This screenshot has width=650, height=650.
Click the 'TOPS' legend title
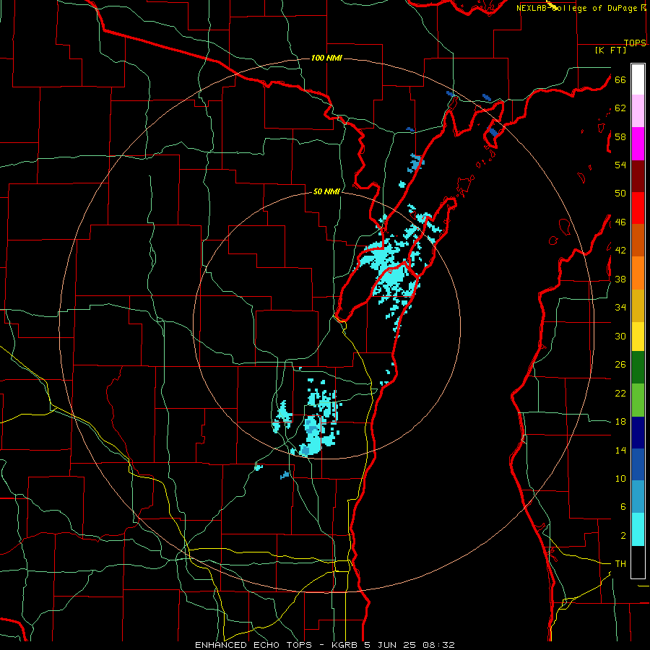[x=635, y=43]
